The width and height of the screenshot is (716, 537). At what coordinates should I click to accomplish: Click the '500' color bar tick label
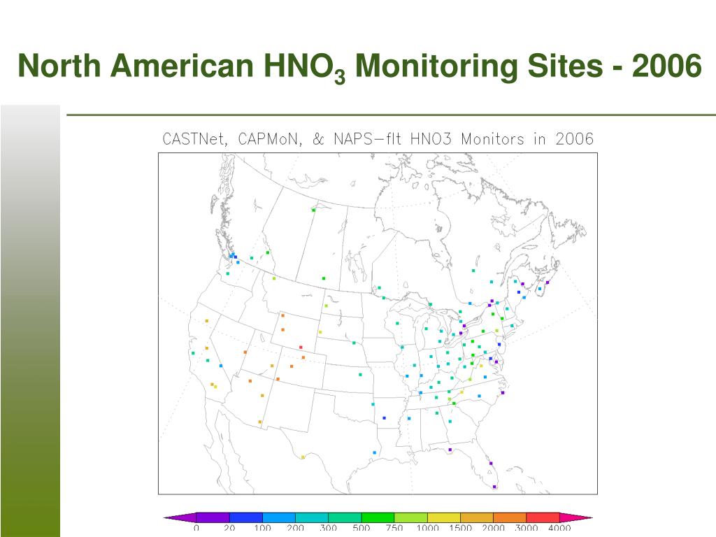[x=361, y=529]
